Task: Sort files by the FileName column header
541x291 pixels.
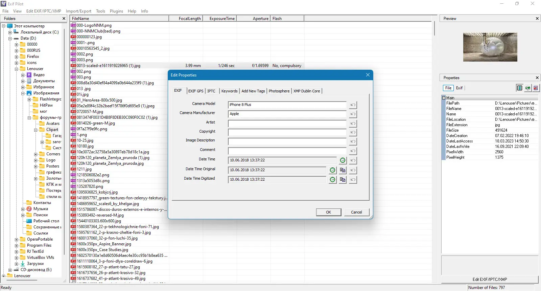Action: coord(119,19)
